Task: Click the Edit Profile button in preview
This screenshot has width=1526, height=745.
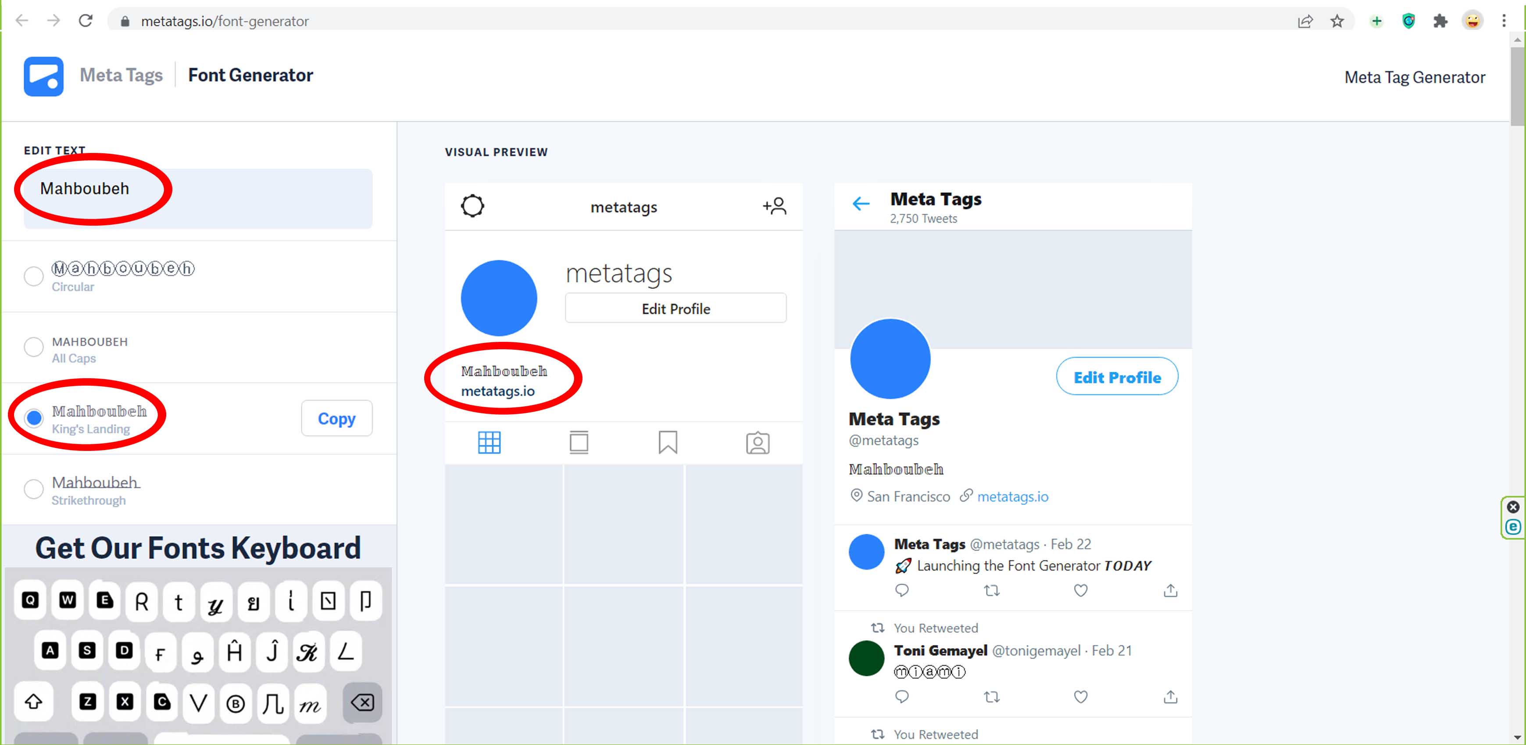Action: (x=675, y=309)
